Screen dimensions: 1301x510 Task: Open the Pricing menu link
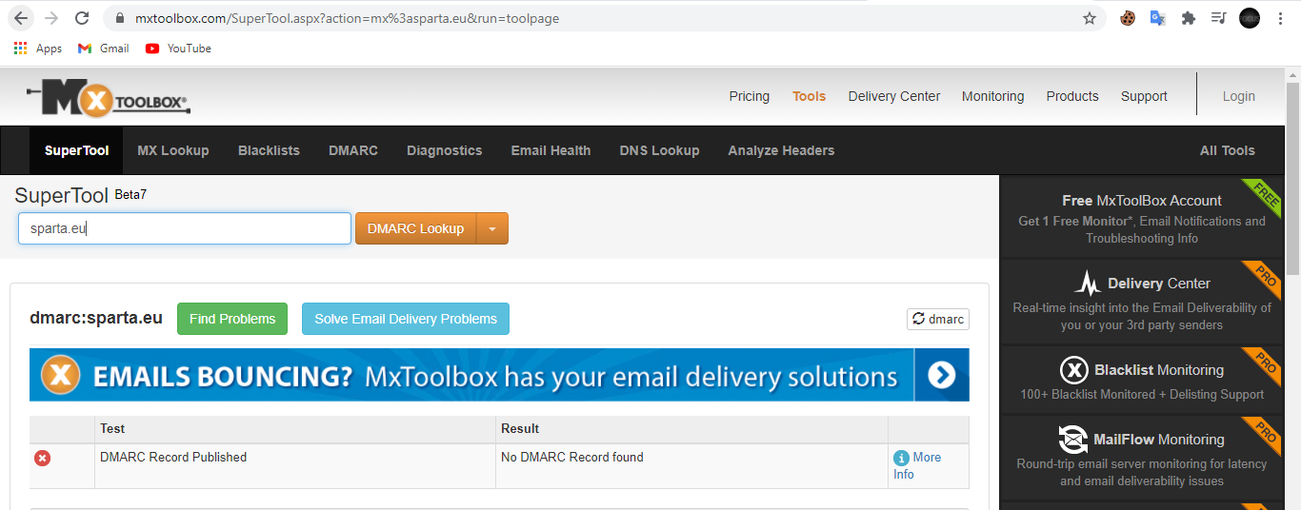[749, 96]
